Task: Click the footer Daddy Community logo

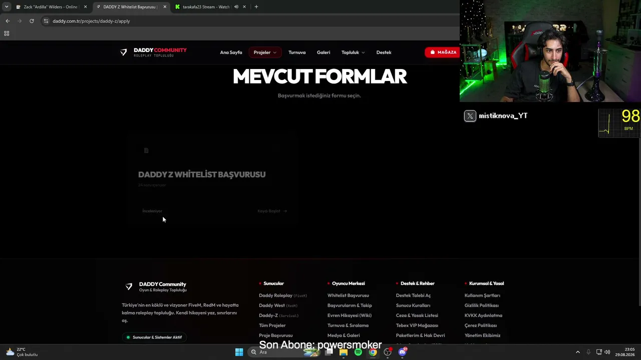Action: tap(156, 286)
